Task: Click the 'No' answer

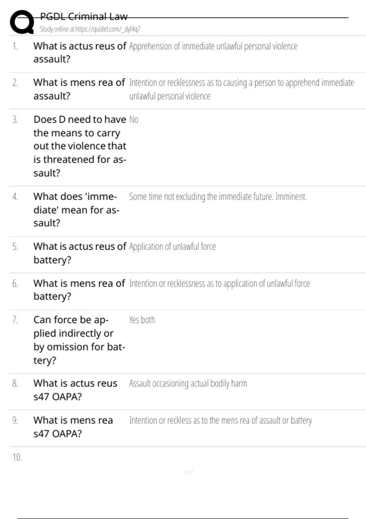Action: (x=134, y=120)
